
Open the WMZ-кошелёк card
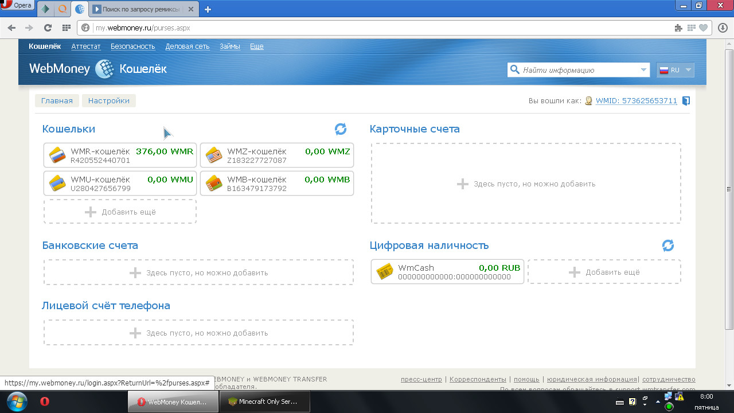(277, 155)
